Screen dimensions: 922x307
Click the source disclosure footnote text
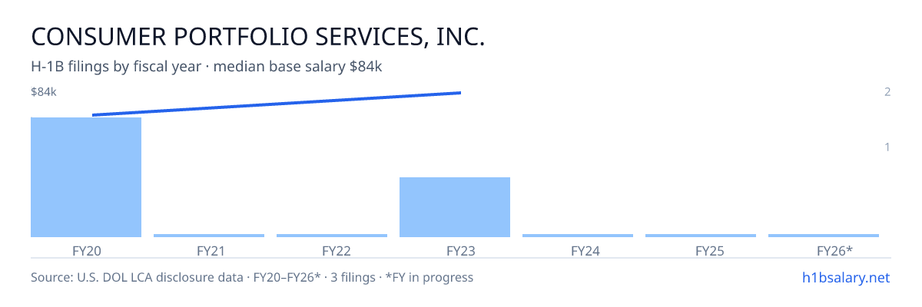[x=252, y=277]
